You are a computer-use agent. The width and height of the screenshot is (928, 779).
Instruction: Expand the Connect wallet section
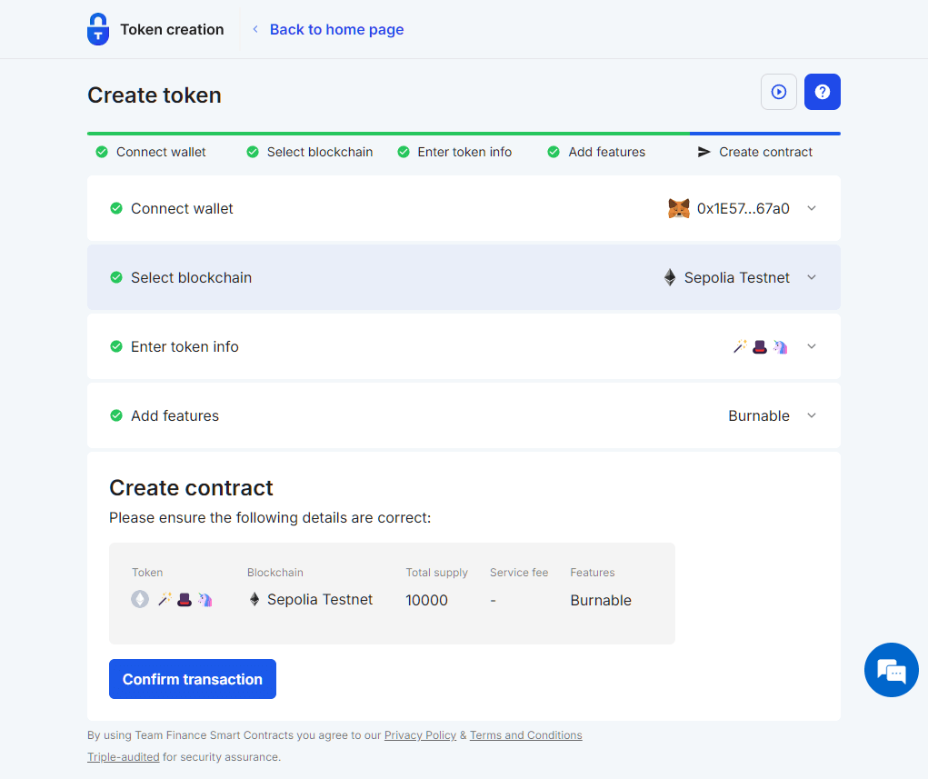[811, 208]
